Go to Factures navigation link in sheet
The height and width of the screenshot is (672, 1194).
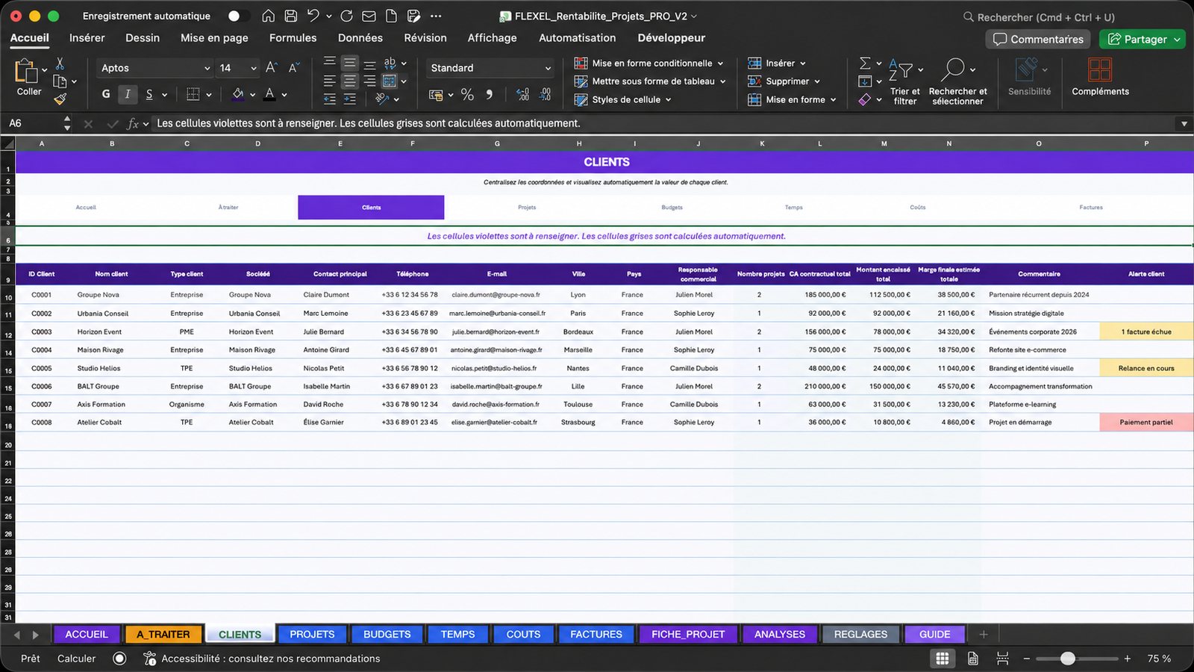(1090, 208)
